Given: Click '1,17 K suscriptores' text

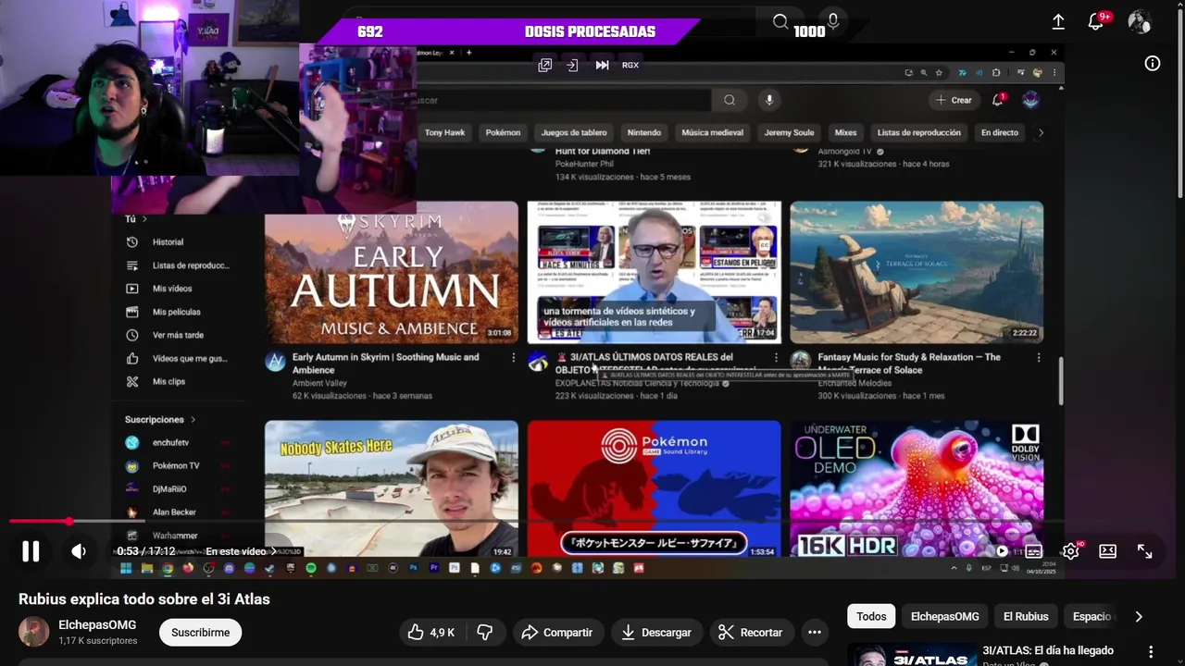Looking at the screenshot, I should click(98, 641).
